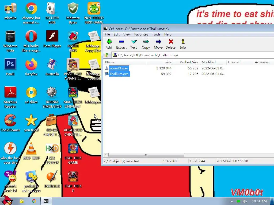
Task: Open the File menu
Action: 107,34
